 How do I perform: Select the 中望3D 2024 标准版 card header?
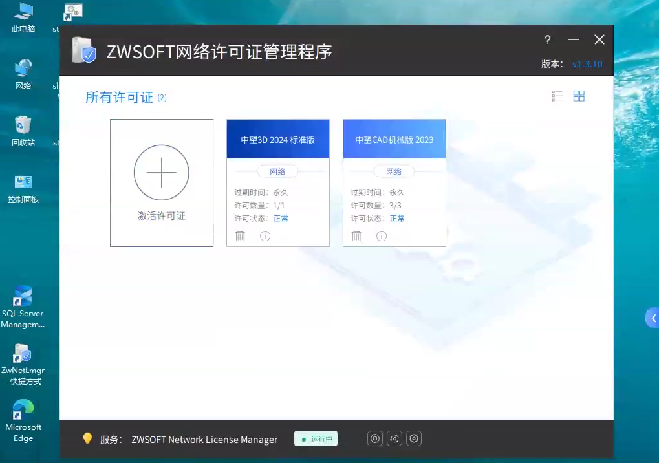click(x=278, y=139)
